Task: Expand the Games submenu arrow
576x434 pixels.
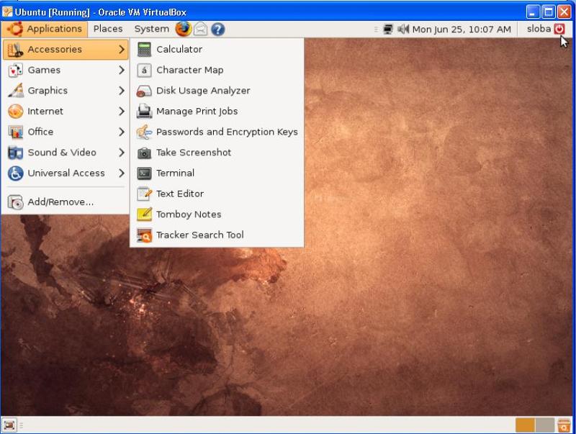Action: 122,70
